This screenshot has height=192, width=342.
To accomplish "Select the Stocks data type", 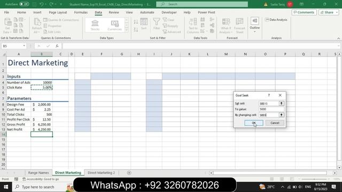I will [95, 25].
